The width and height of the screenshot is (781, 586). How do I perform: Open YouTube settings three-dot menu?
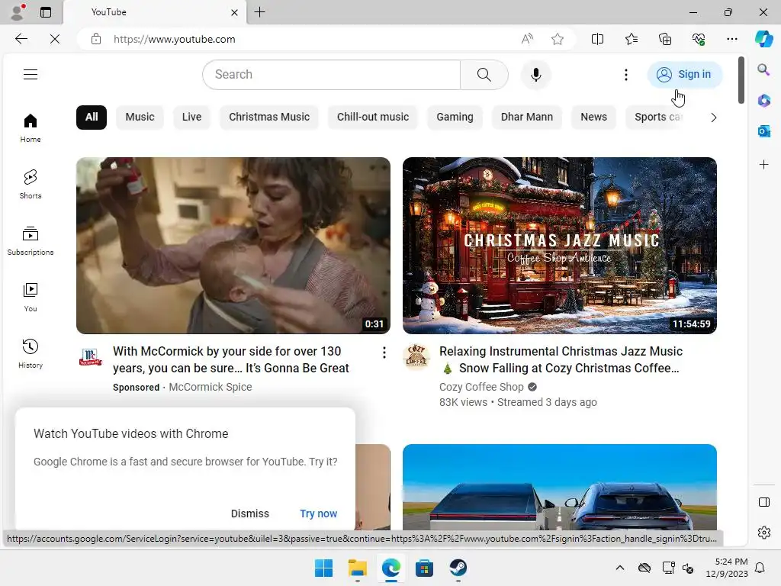pos(626,75)
